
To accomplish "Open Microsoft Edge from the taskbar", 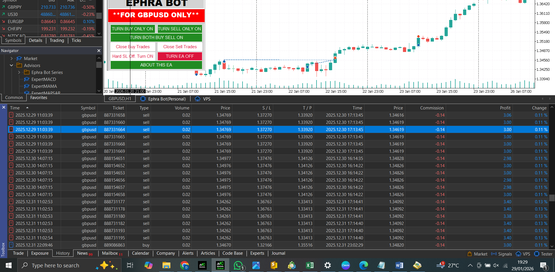I will (x=363, y=265).
